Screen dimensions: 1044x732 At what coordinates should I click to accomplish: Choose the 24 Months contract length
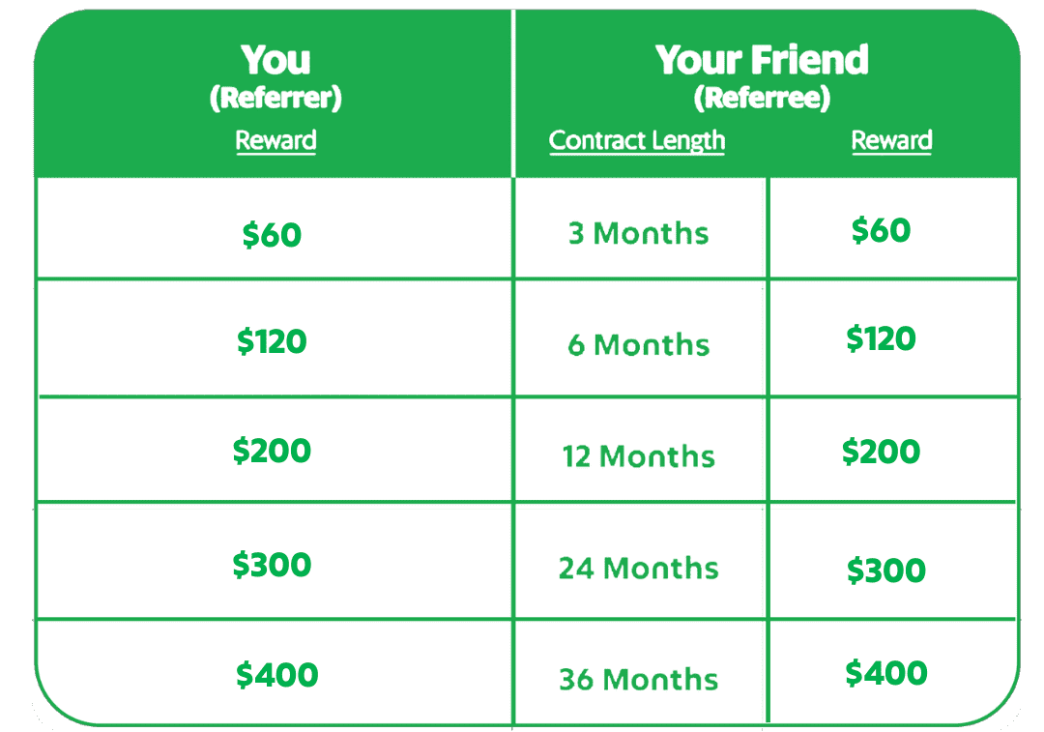639,569
